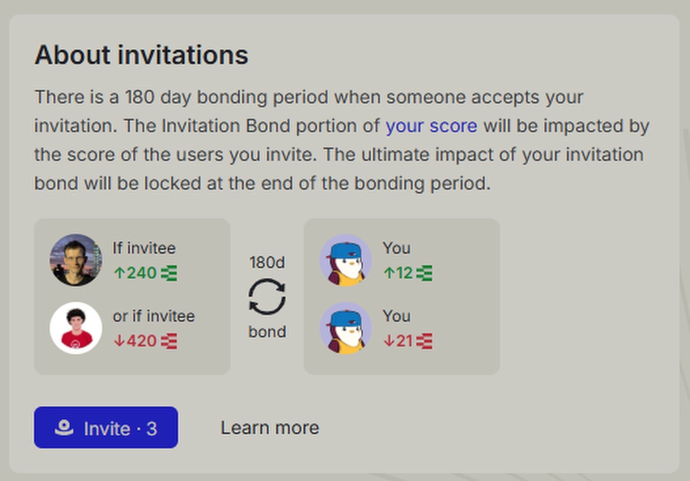Click the blue Invite · 3 button
Viewport: 690px width, 481px height.
tap(106, 428)
